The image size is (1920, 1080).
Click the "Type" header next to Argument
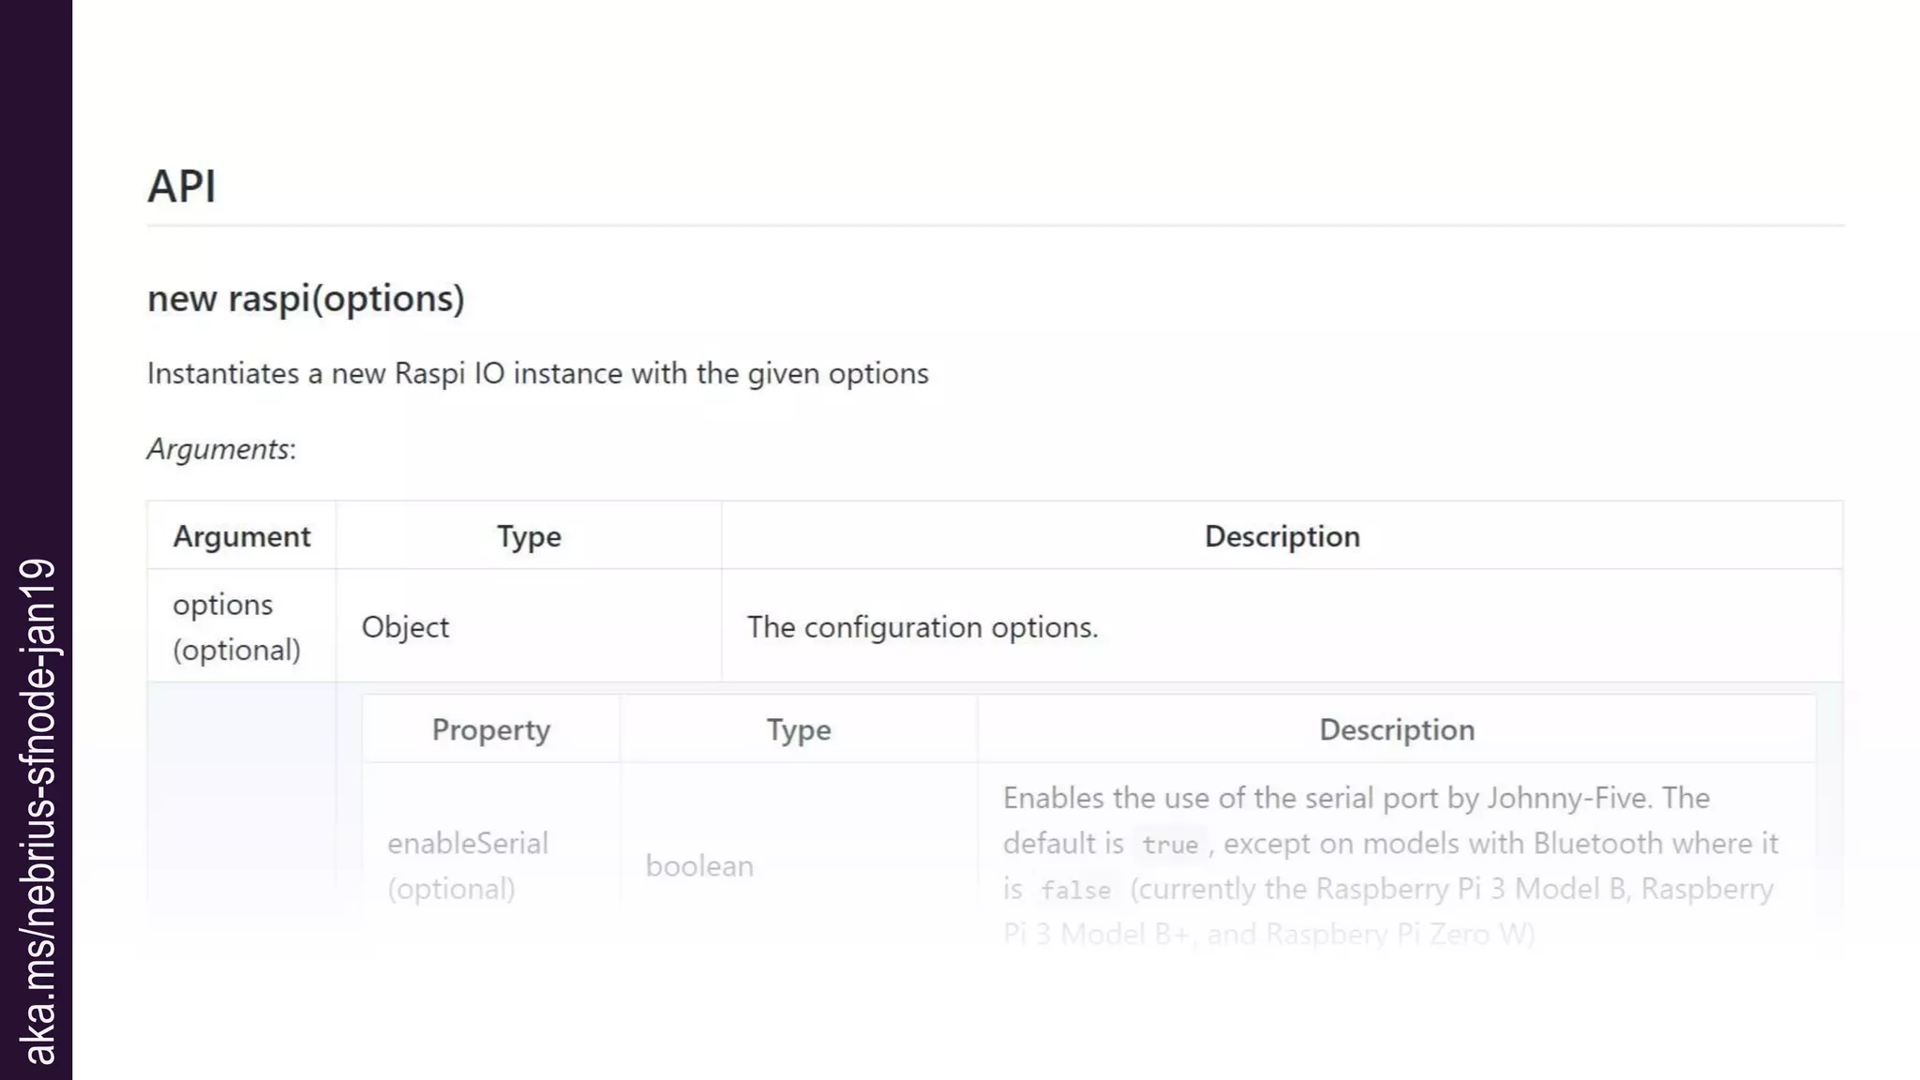[x=529, y=536]
